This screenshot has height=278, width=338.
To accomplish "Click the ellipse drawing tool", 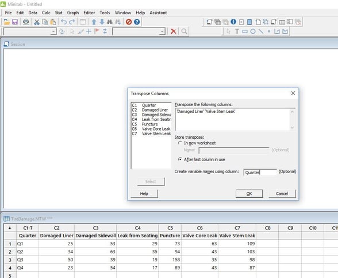I will click(x=253, y=32).
